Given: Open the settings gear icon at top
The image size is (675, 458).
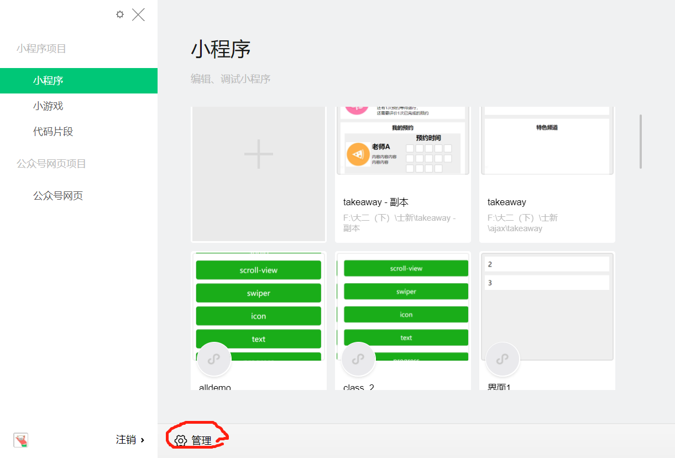Looking at the screenshot, I should click(x=120, y=14).
